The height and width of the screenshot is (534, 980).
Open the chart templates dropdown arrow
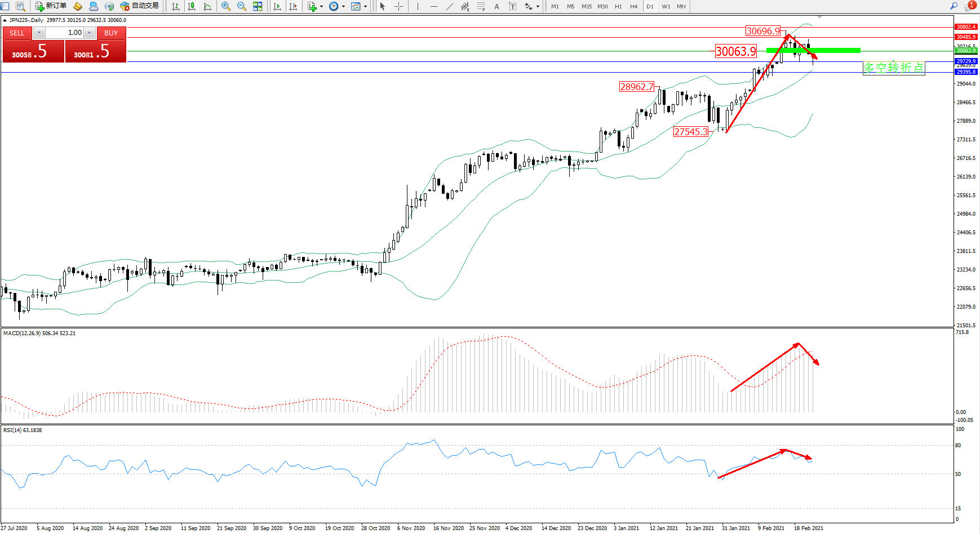click(x=365, y=7)
